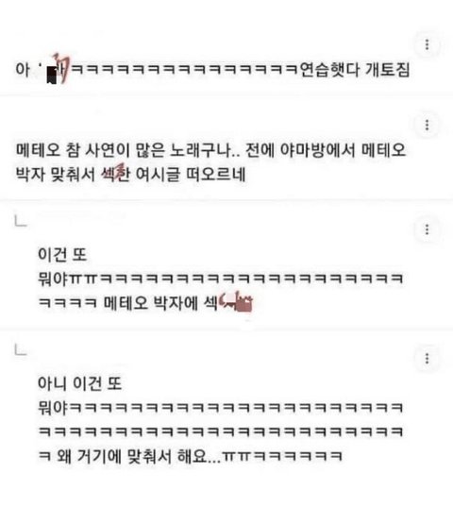
Task: Click the text 왜 거기에 맞춰서 해요
Action: pos(138,457)
